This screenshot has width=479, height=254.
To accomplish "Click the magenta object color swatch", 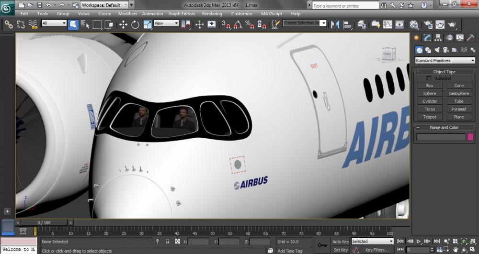I will [470, 137].
